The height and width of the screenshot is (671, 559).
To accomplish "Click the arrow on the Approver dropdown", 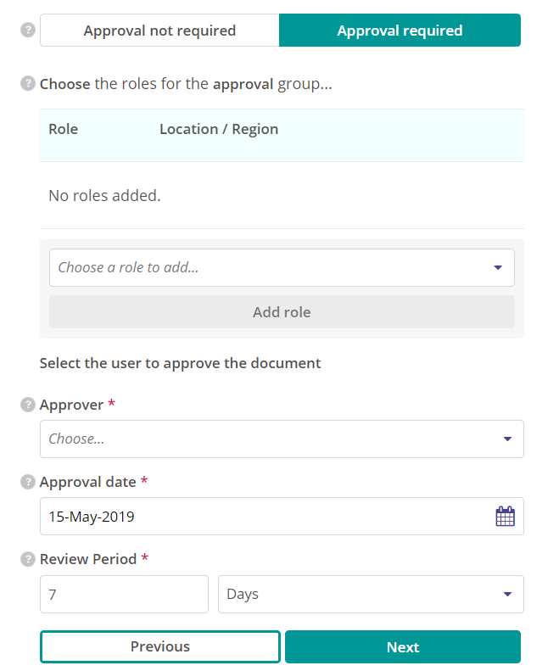I will point(507,439).
